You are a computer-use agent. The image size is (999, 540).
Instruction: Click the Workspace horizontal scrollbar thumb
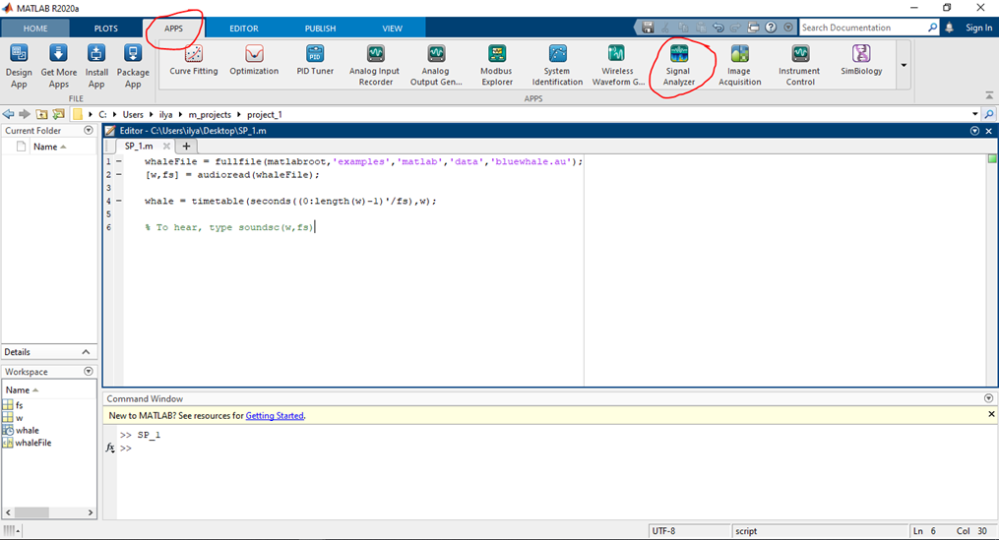click(31, 512)
